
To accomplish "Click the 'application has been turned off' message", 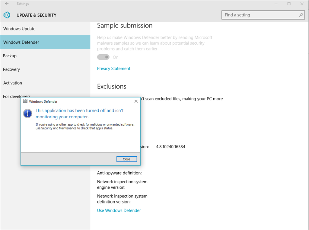I will [80, 113].
